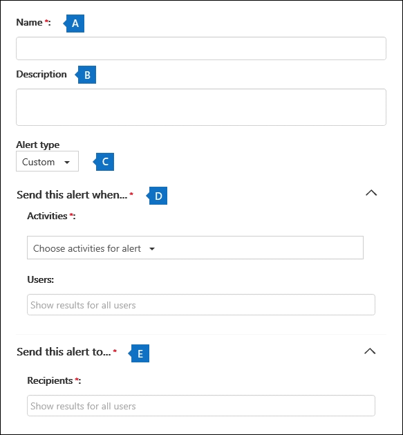Screen dimensions: 403x435
Task: Click the Users input field
Action: (x=201, y=304)
